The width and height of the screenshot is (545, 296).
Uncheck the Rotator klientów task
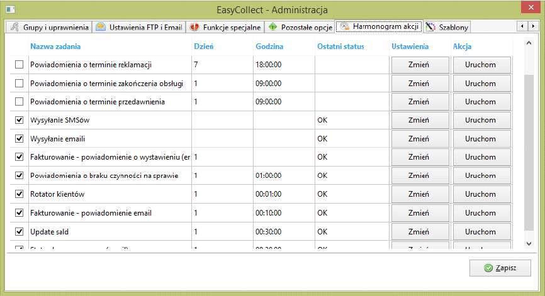pos(19,194)
